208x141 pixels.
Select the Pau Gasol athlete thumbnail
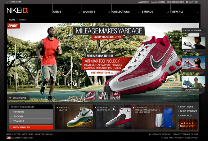pos(193,43)
